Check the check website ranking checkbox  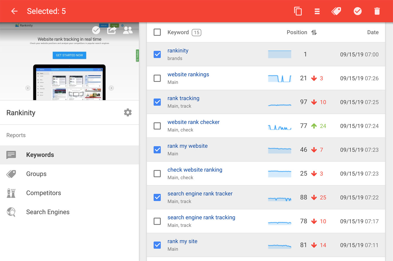157,174
